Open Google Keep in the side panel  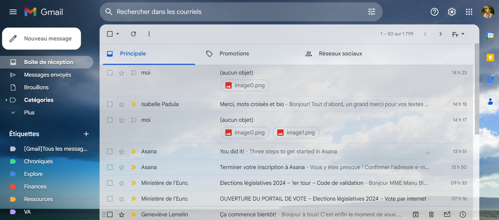point(490,57)
